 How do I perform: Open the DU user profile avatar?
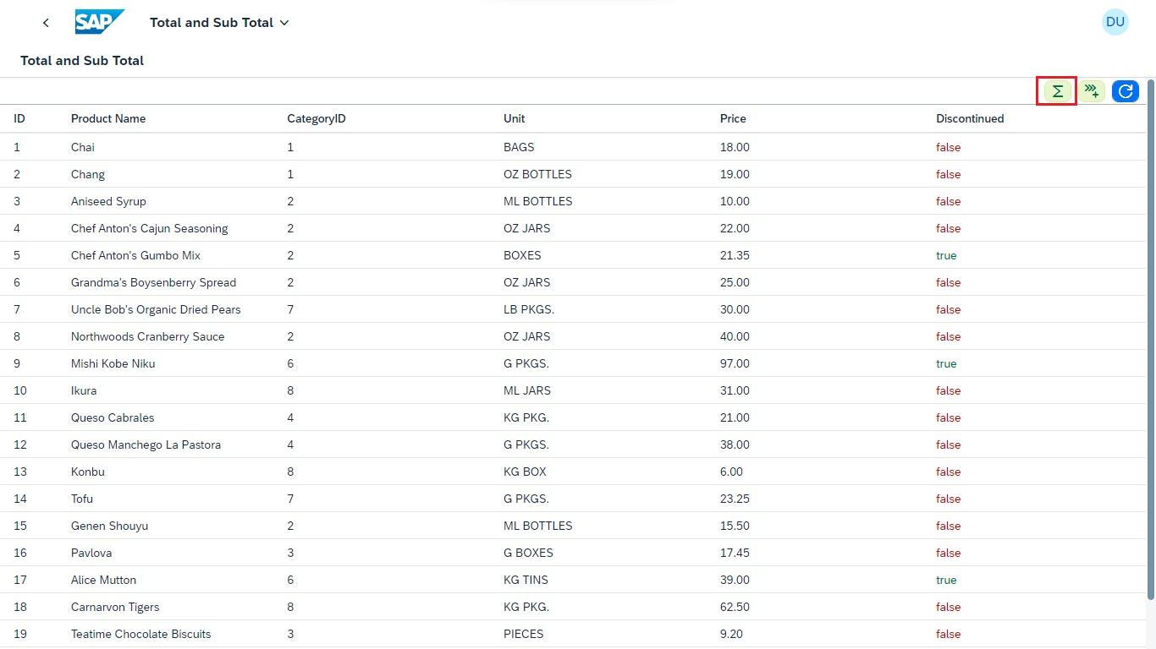(1115, 21)
